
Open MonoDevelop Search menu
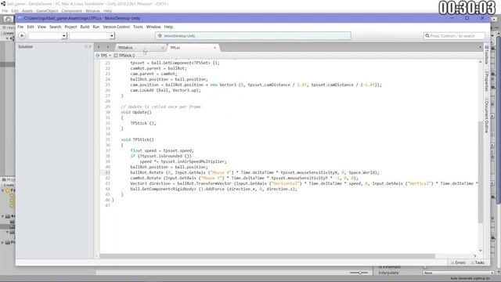click(55, 27)
